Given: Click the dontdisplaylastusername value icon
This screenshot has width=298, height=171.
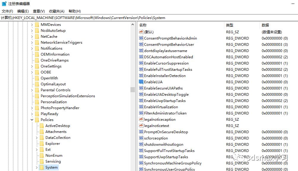Looking at the screenshot, I should pyautogui.click(x=141, y=51).
